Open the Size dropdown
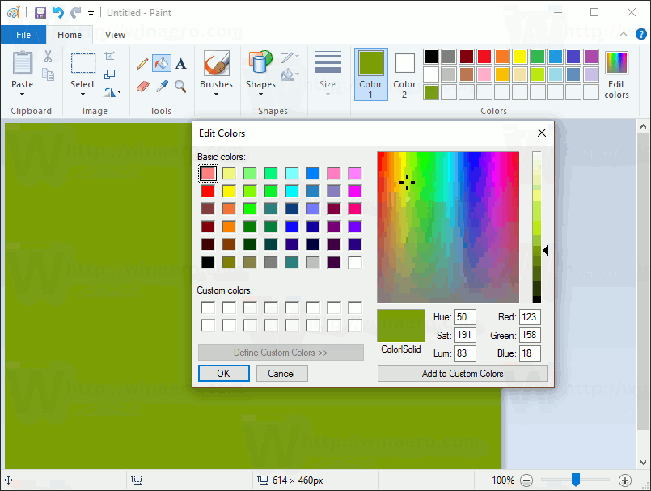Image resolution: width=651 pixels, height=491 pixels. click(x=328, y=73)
